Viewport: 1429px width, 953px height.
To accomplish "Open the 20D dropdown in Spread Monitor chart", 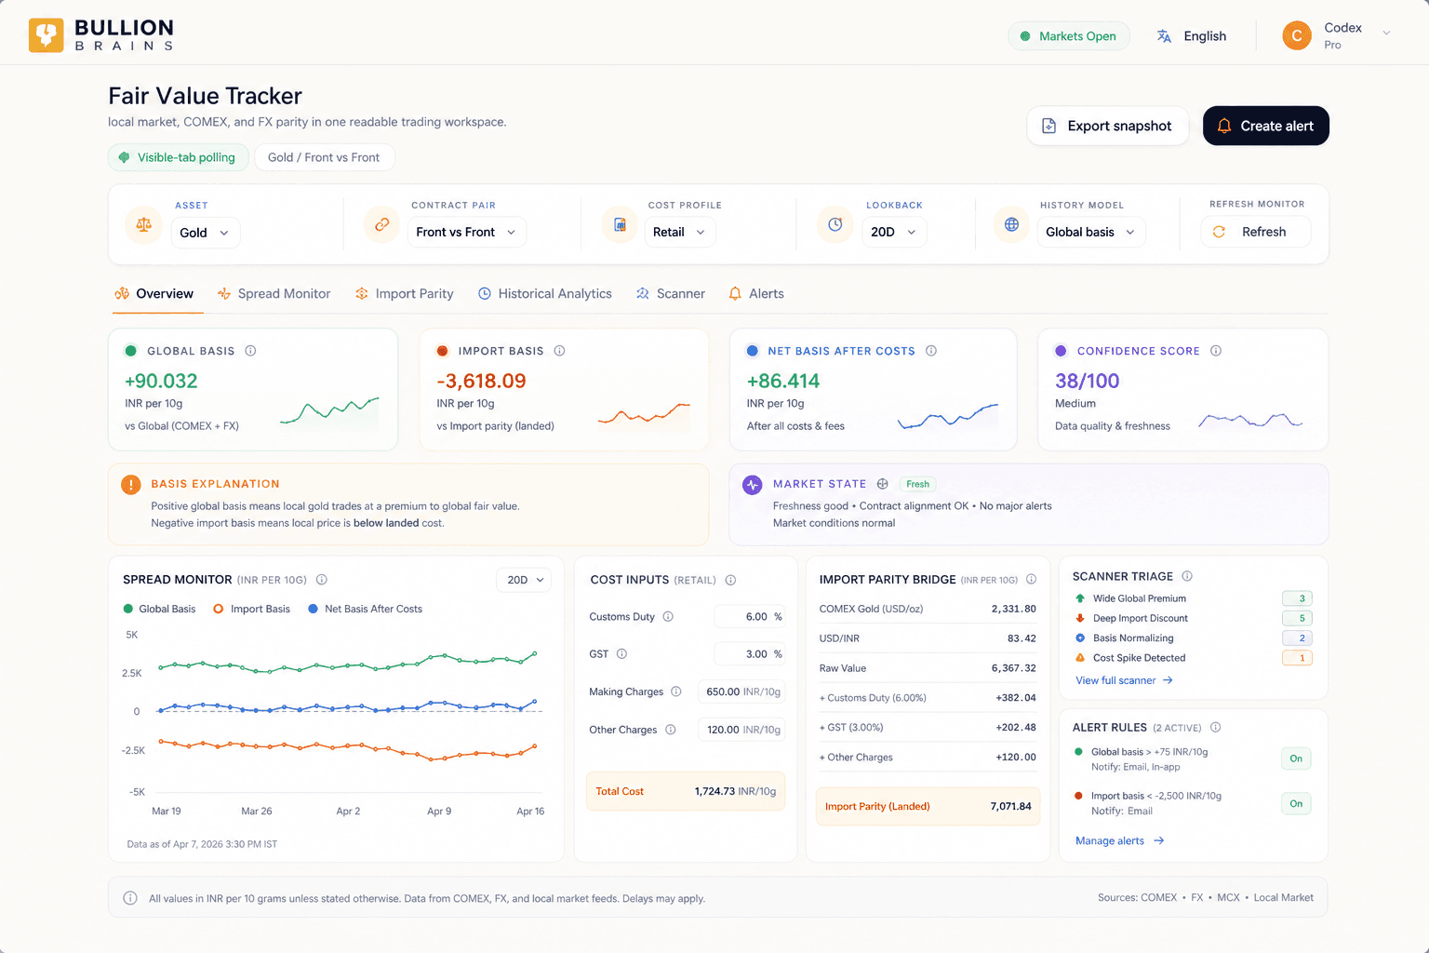I will 524,580.
